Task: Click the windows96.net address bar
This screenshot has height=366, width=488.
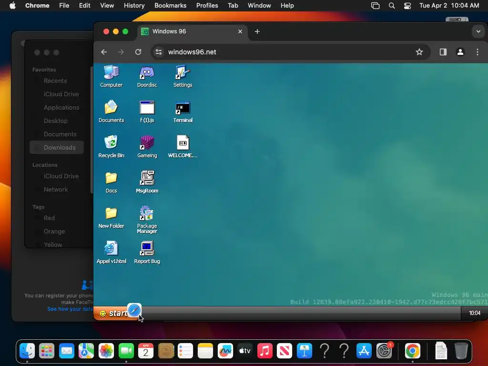Action: coord(291,52)
